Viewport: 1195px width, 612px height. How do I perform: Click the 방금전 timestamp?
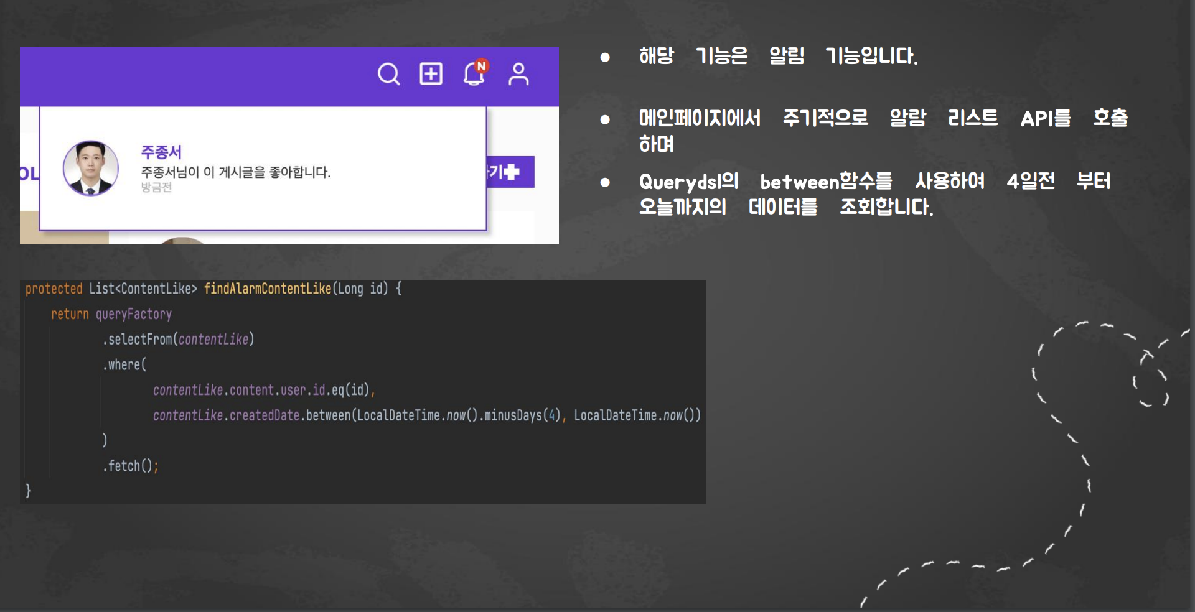[x=156, y=187]
